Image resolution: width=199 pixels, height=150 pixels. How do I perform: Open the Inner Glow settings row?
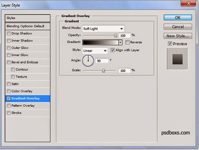(x=27, y=55)
